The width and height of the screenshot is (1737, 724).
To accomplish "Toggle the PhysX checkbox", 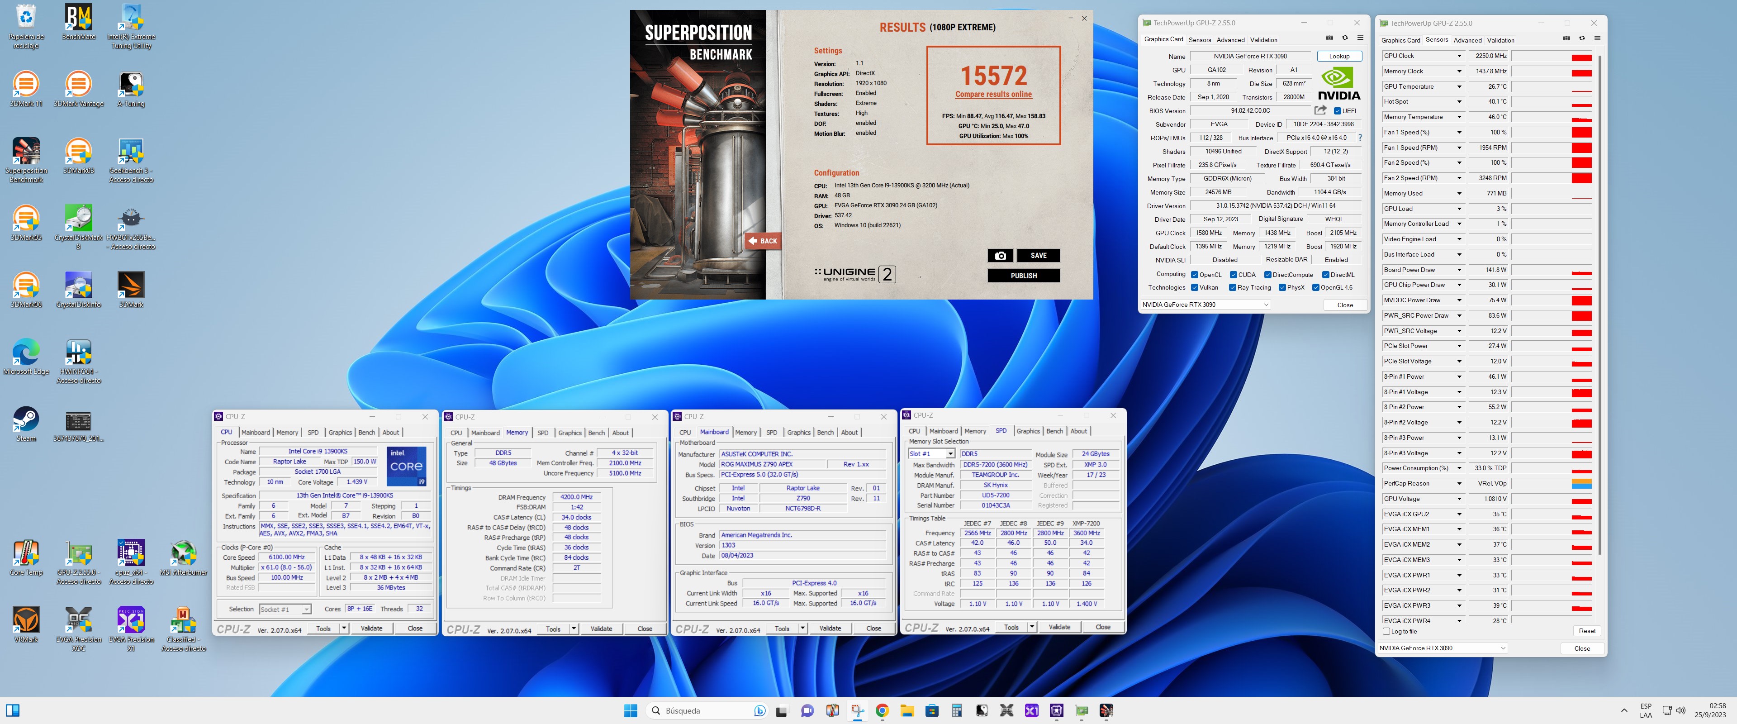I will (x=1282, y=287).
